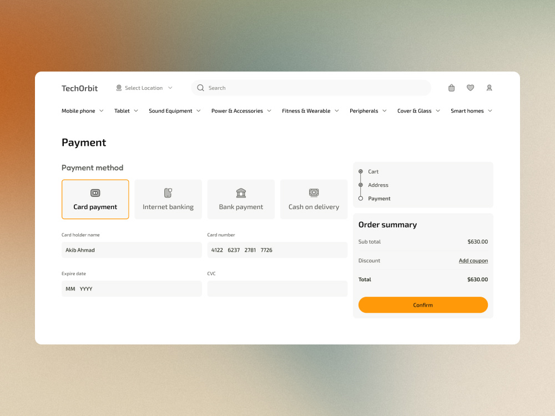Click the location pin icon
555x416 pixels.
119,88
